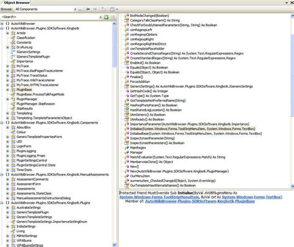The width and height of the screenshot is (294, 247).
Task: Select MemberwiseClone() As Object member
Action: (151, 162)
